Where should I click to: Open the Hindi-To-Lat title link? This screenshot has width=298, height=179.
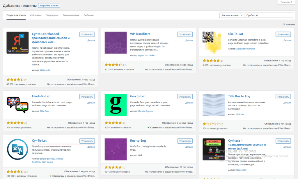41,96
